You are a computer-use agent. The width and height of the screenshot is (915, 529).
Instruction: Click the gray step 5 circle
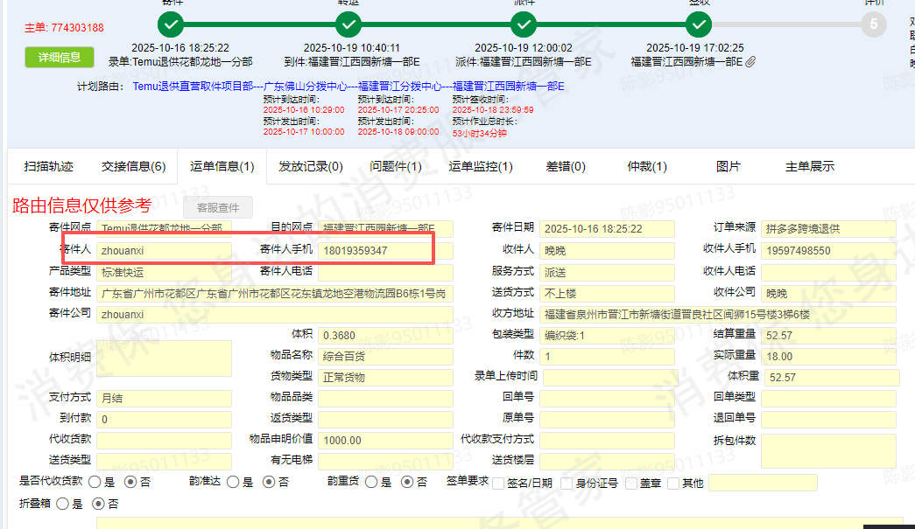[873, 24]
